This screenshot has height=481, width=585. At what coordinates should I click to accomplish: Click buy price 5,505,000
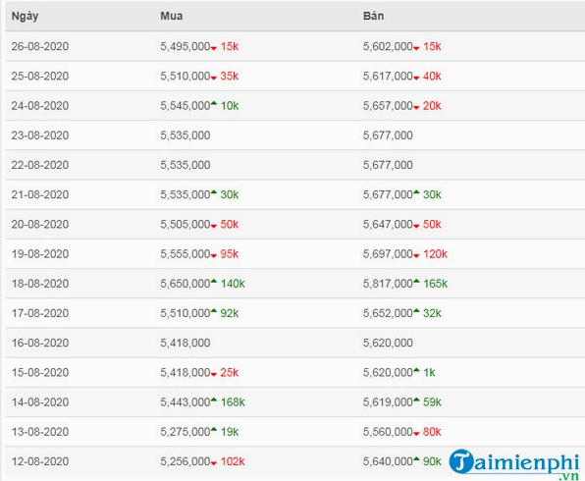tap(186, 224)
